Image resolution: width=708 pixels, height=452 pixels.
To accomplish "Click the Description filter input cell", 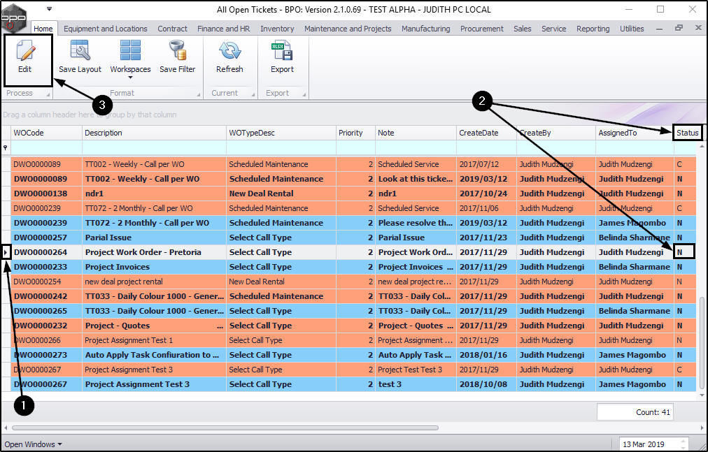I will click(154, 147).
